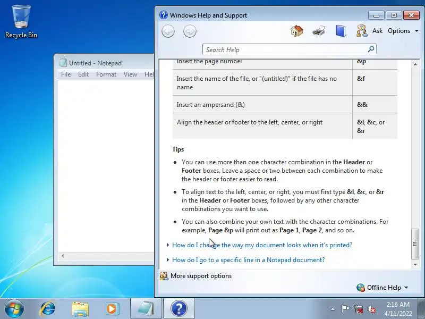Open Notepad Format menu
The height and width of the screenshot is (319, 425).
106,74
